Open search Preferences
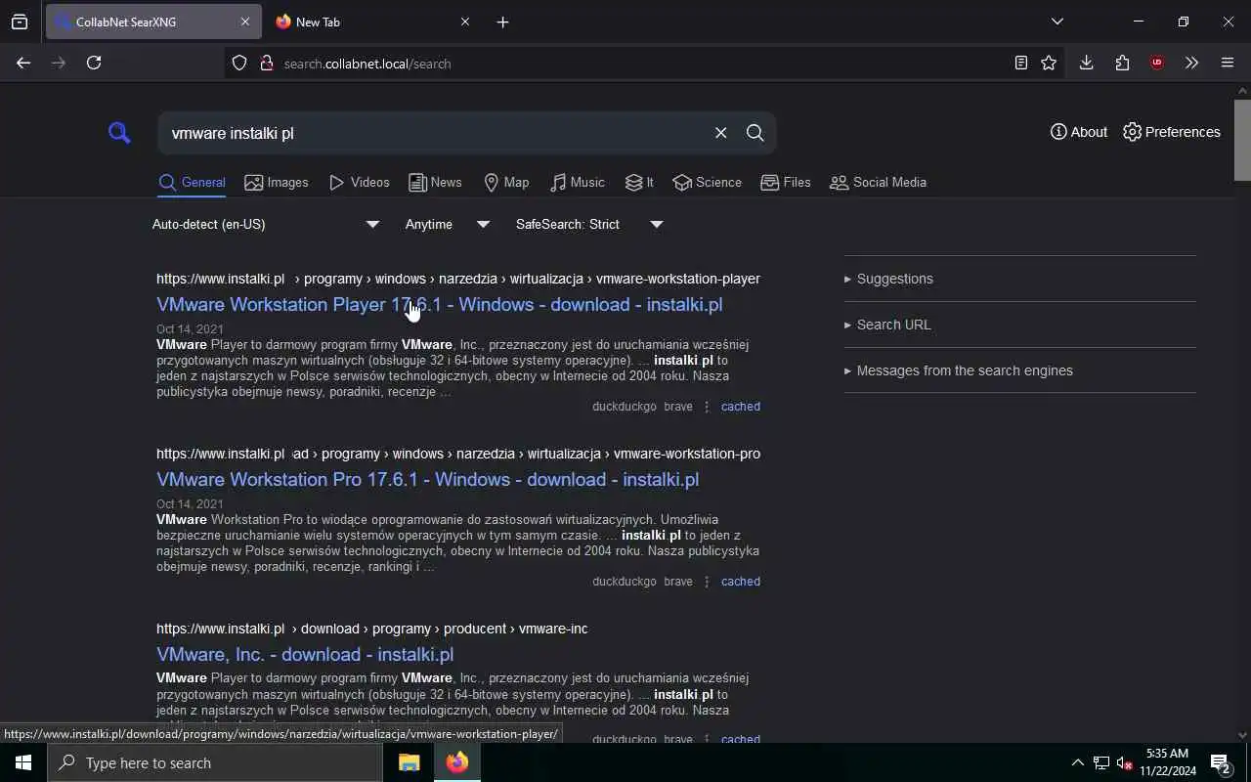Image resolution: width=1251 pixels, height=782 pixels. point(1172,132)
